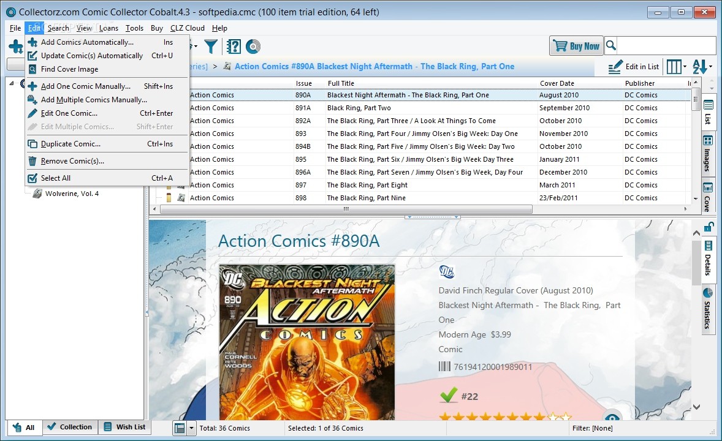722x441 pixels.
Task: Click the layout icon in the status bar
Action: pyautogui.click(x=180, y=428)
